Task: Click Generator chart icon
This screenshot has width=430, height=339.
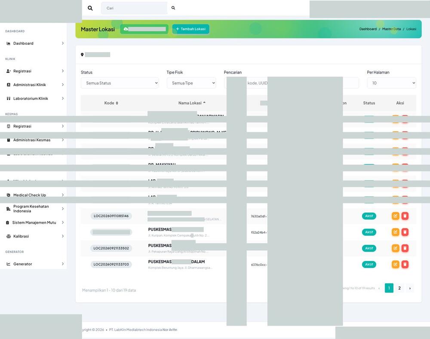Action: pos(9,264)
